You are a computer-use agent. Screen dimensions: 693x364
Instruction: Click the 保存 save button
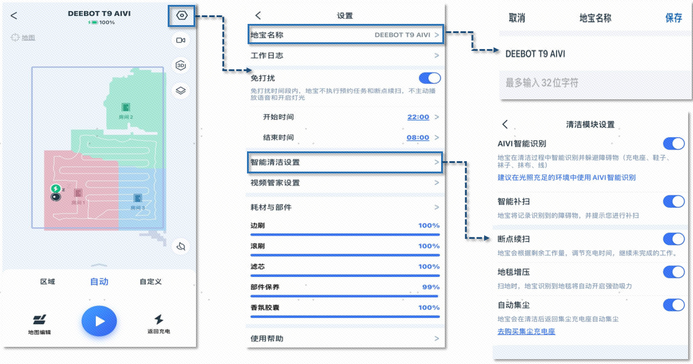point(673,18)
